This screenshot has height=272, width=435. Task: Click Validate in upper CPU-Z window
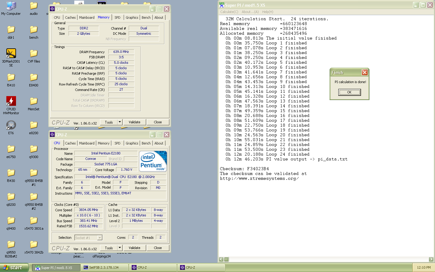134,122
